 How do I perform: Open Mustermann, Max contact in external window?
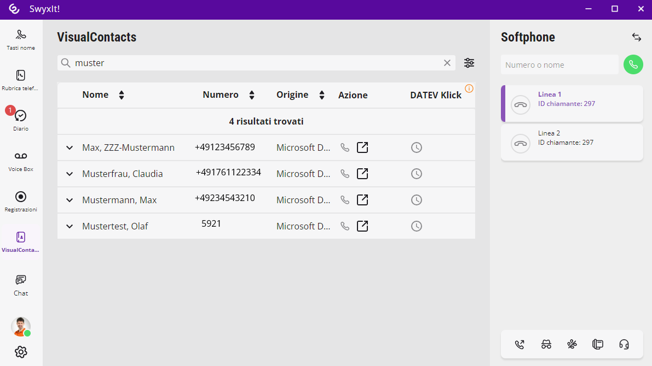362,200
